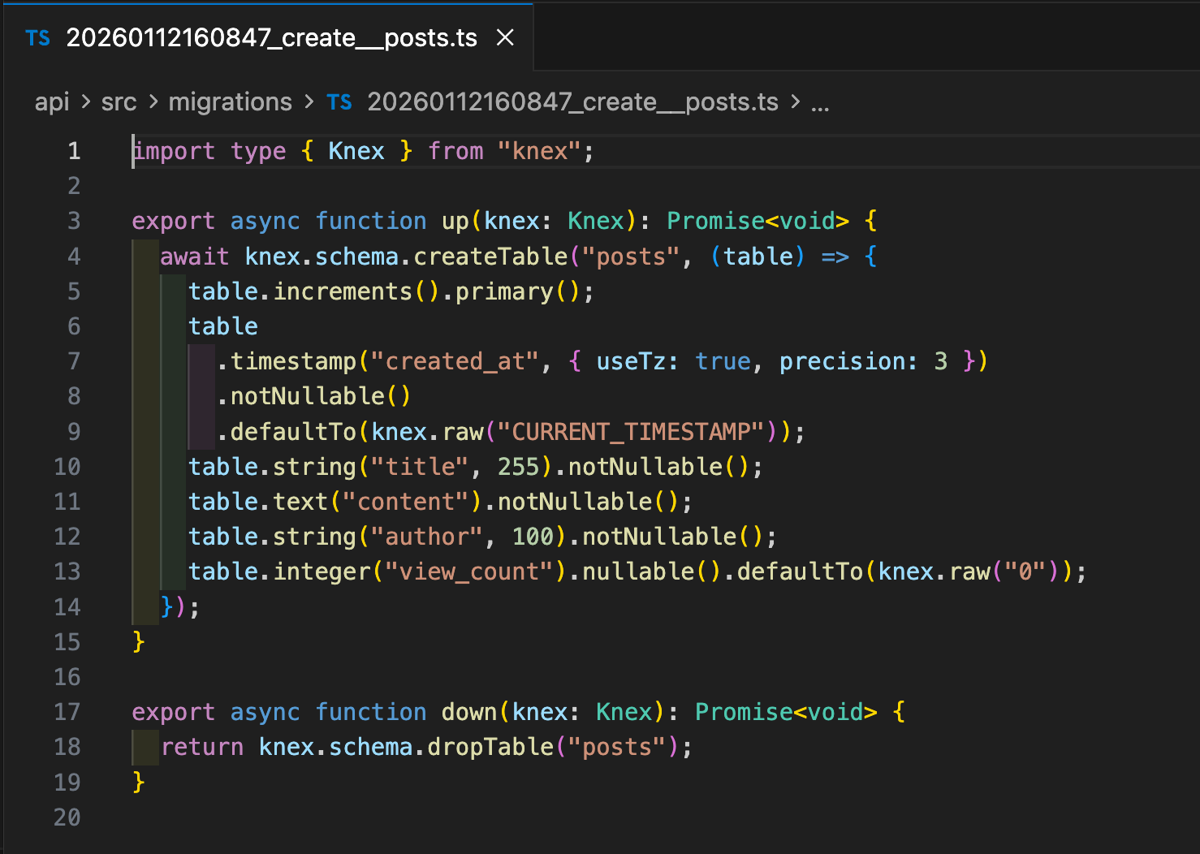Click the "author" string on line 12
This screenshot has height=854, width=1200.
pos(427,537)
